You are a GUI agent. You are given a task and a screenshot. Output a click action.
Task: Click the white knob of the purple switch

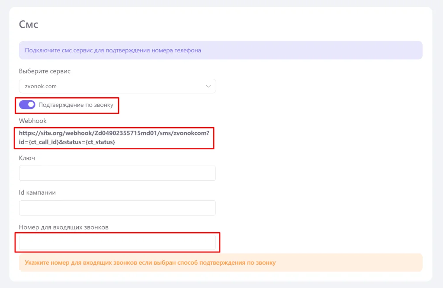31,105
